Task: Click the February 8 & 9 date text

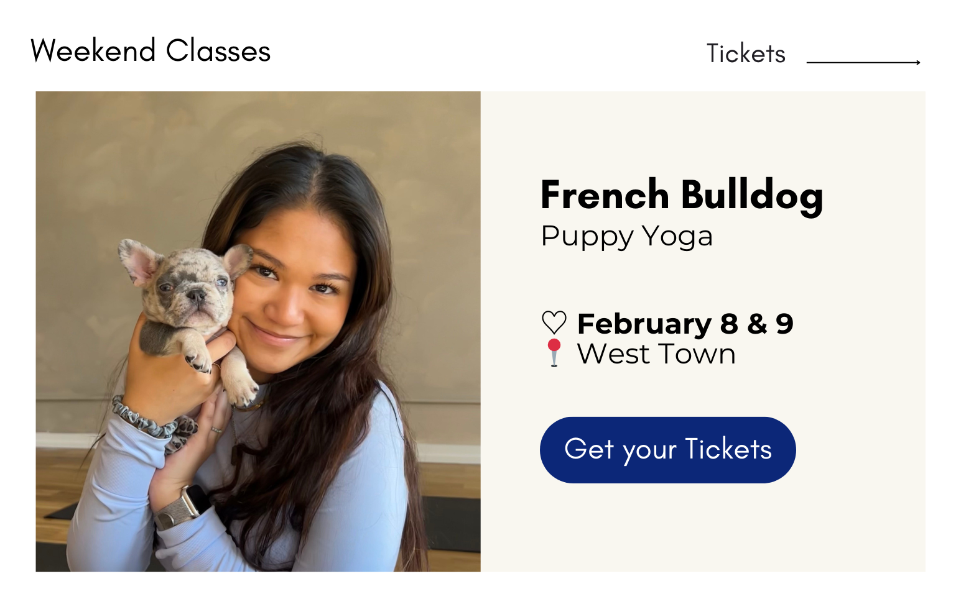Action: point(685,324)
